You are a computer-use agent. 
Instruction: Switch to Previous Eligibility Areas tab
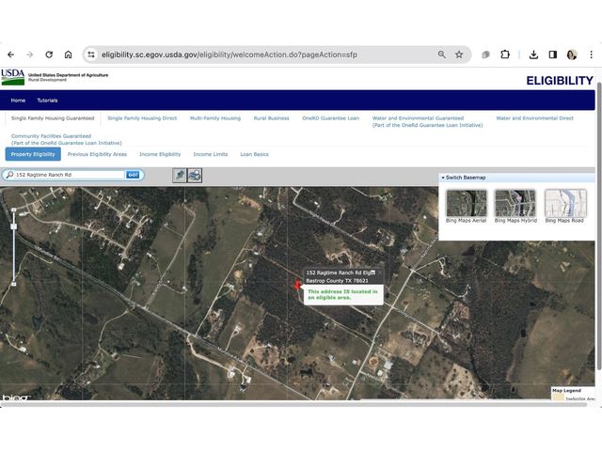(97, 154)
